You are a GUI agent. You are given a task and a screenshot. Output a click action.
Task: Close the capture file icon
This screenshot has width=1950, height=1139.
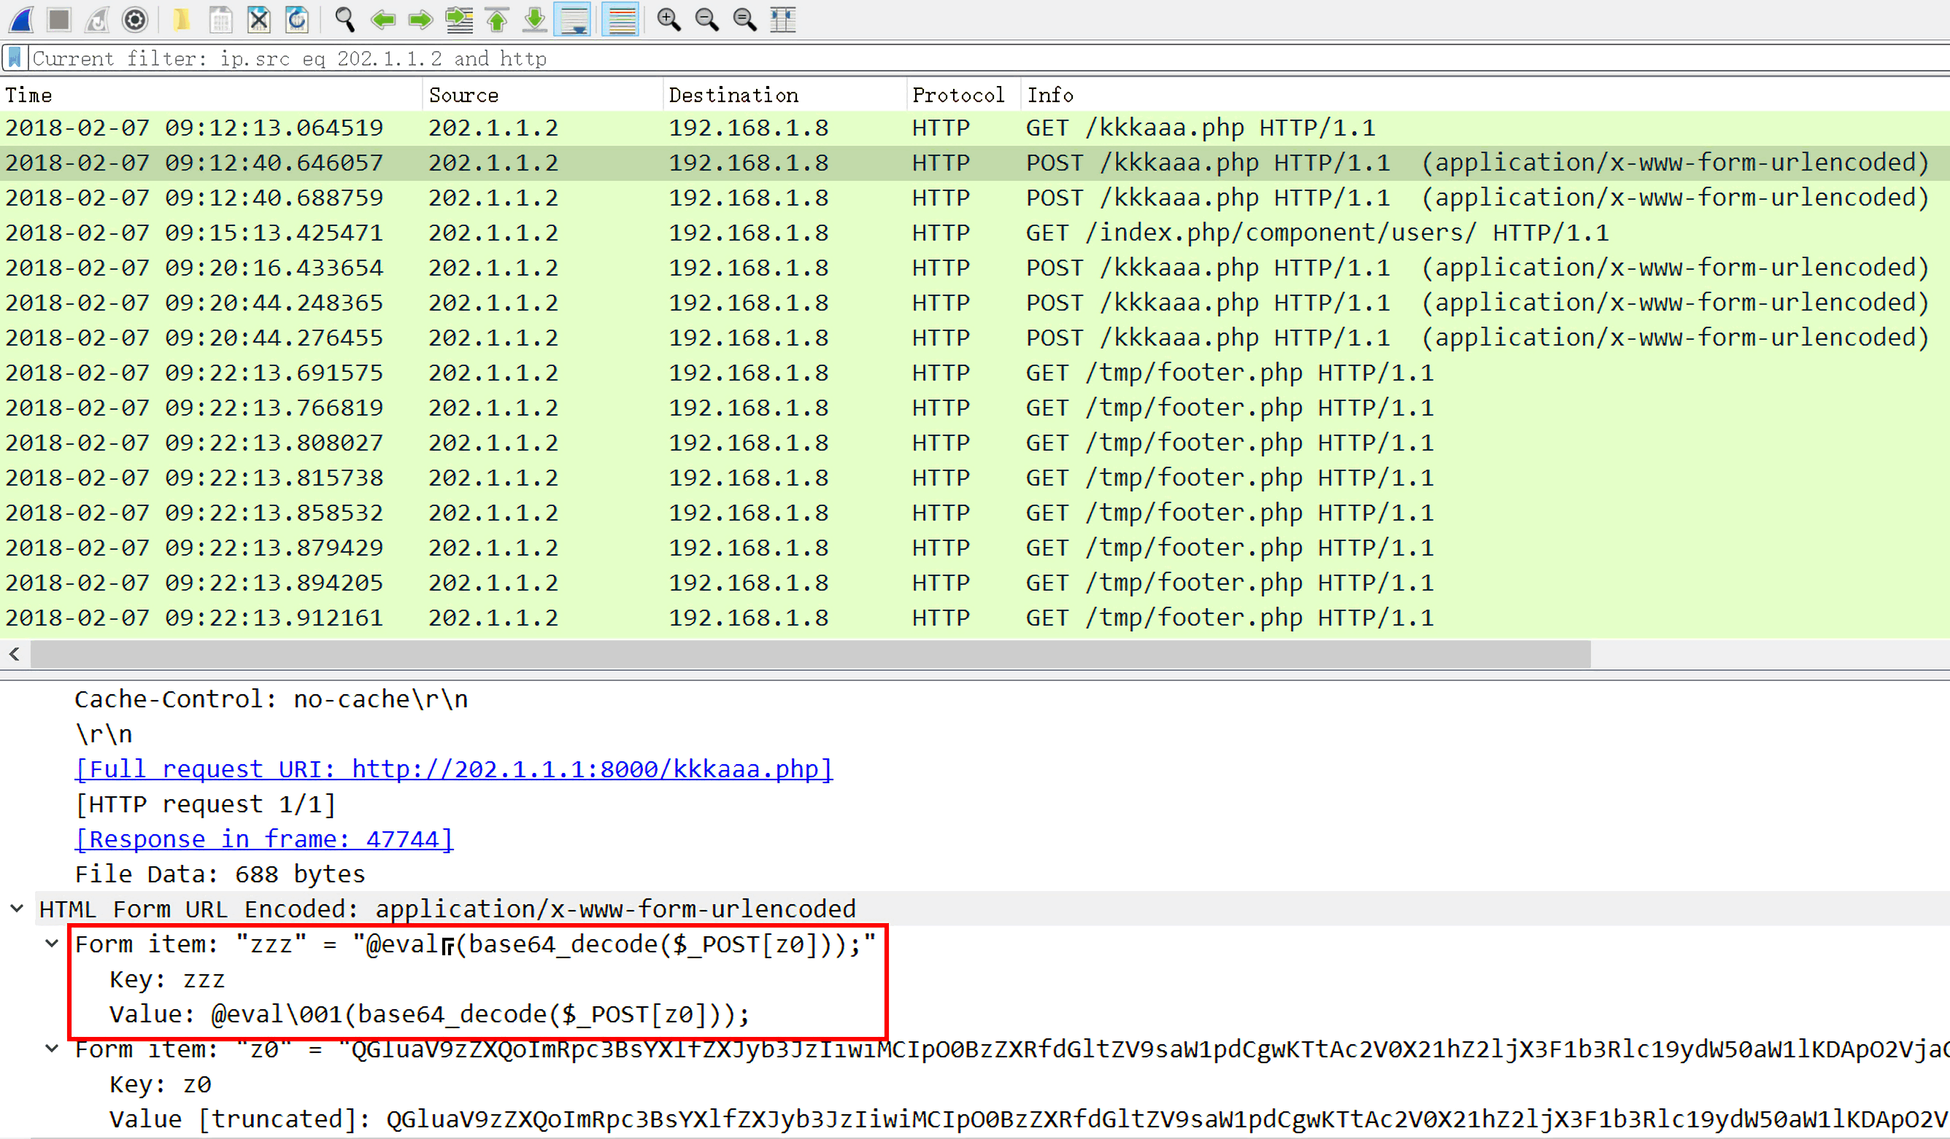pyautogui.click(x=258, y=20)
